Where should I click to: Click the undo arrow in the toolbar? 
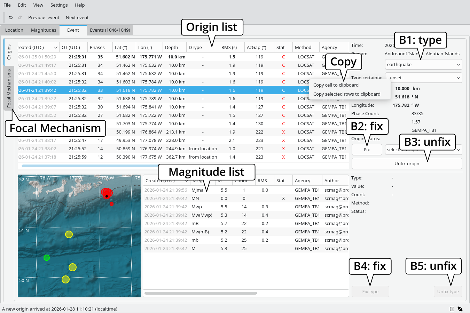[11, 17]
